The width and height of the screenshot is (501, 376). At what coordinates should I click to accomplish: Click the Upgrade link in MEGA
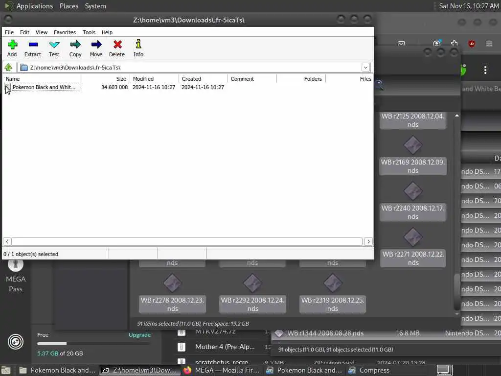point(139,335)
